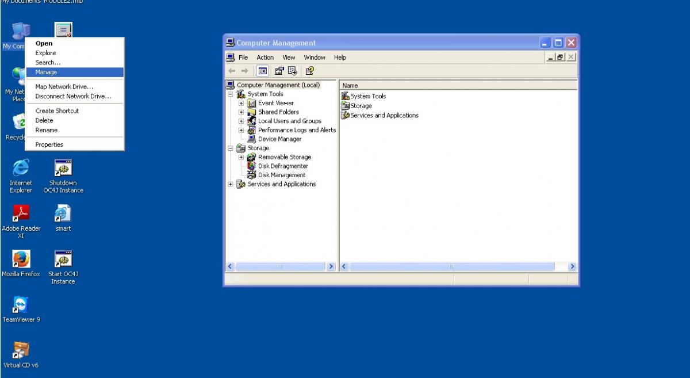Click the right pane horizontal scrollbar right arrow
Viewport: 690px width, 378px height.
pyautogui.click(x=572, y=267)
